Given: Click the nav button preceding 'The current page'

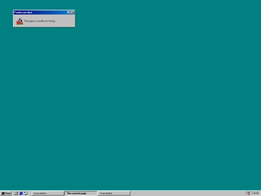Looking at the screenshot, I should (x=47, y=193).
